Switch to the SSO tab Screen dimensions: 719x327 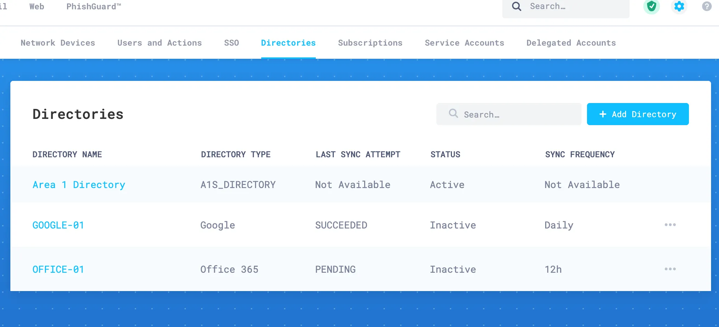[231, 43]
